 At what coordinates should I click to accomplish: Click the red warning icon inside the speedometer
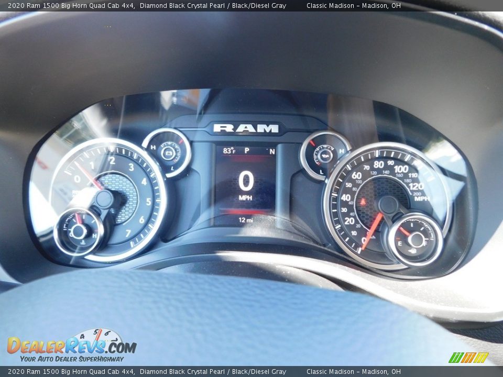tap(363, 202)
